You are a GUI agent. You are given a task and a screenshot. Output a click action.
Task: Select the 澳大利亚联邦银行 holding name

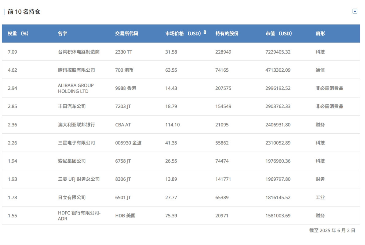(x=76, y=125)
